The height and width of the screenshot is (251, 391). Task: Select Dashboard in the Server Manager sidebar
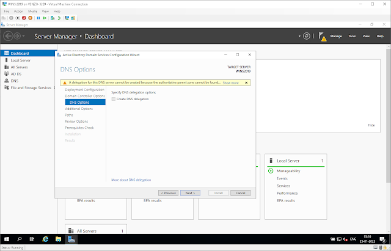click(x=29, y=53)
